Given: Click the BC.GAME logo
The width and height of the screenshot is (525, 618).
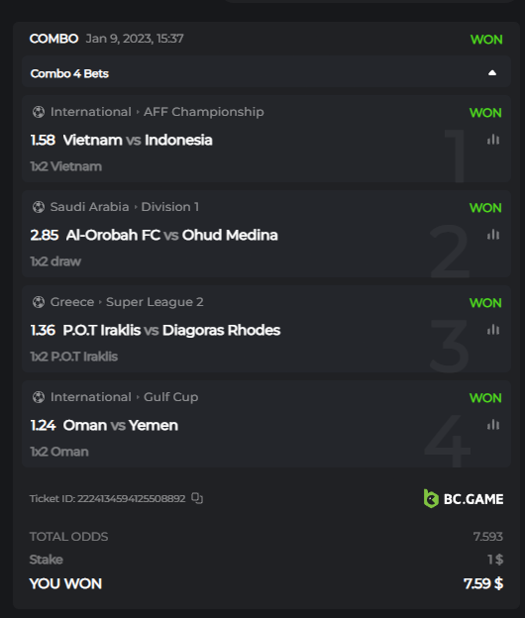Looking at the screenshot, I should click(464, 498).
